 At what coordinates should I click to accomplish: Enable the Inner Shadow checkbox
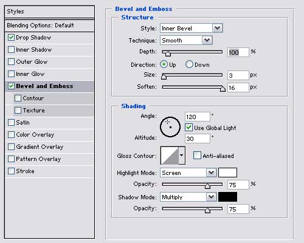(x=11, y=50)
